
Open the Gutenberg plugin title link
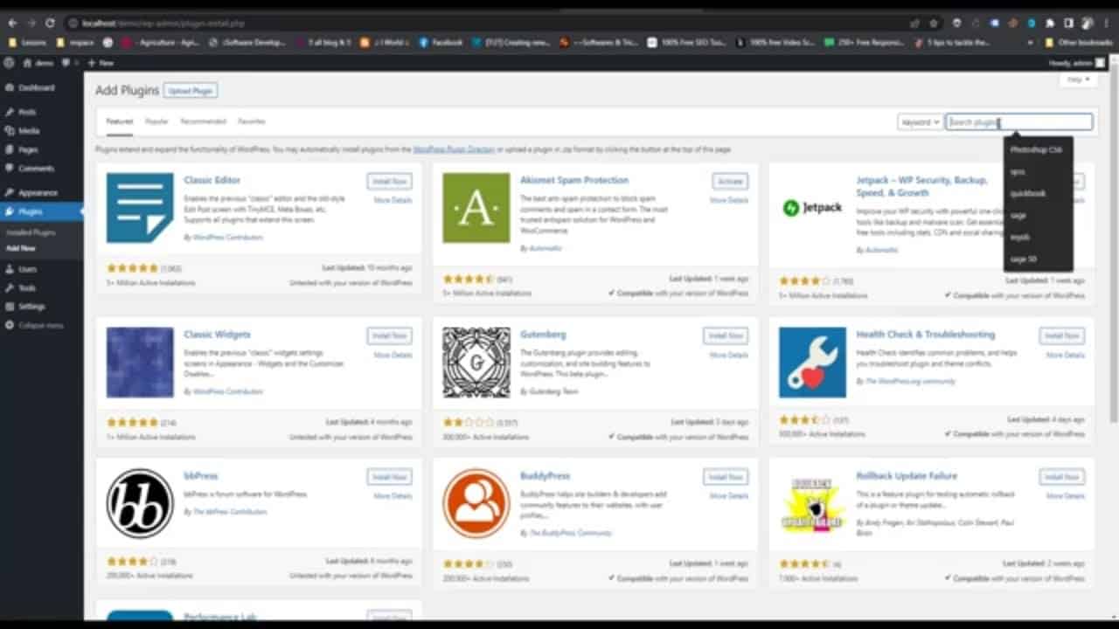(543, 335)
